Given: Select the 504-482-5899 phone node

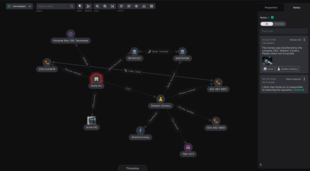Looking at the screenshot, I should [x=216, y=121].
